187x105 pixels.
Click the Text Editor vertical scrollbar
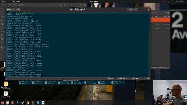pos(150,23)
